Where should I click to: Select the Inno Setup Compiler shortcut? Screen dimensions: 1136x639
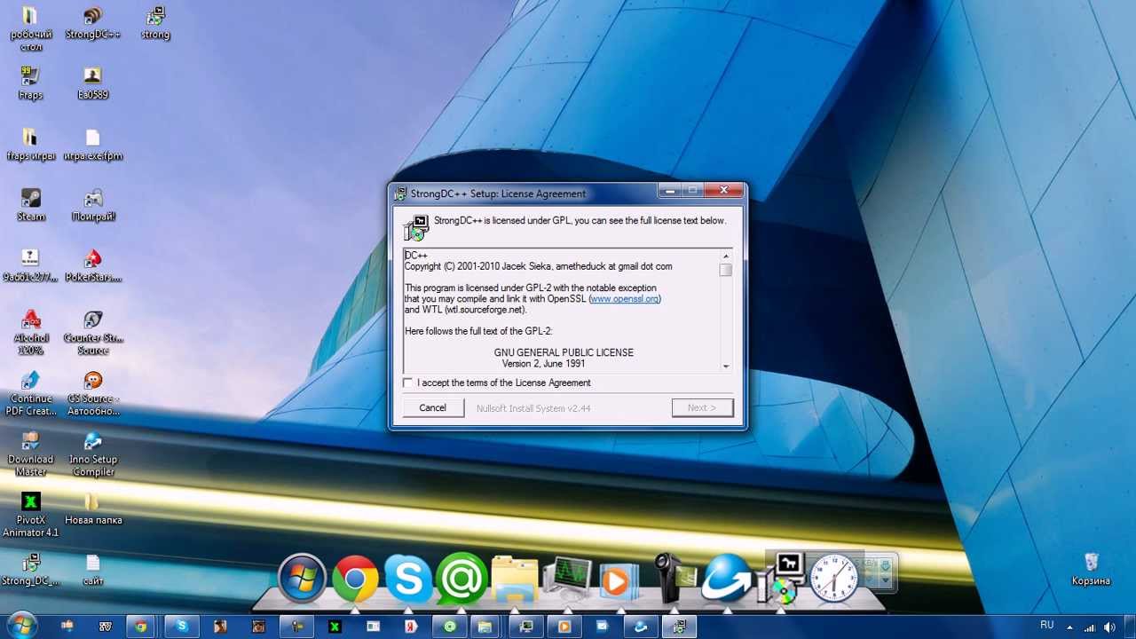coord(93,454)
